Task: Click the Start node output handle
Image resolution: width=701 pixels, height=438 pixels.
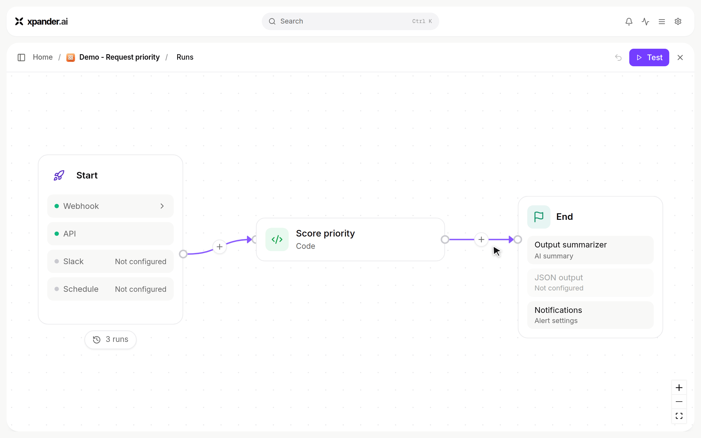Action: click(x=183, y=254)
